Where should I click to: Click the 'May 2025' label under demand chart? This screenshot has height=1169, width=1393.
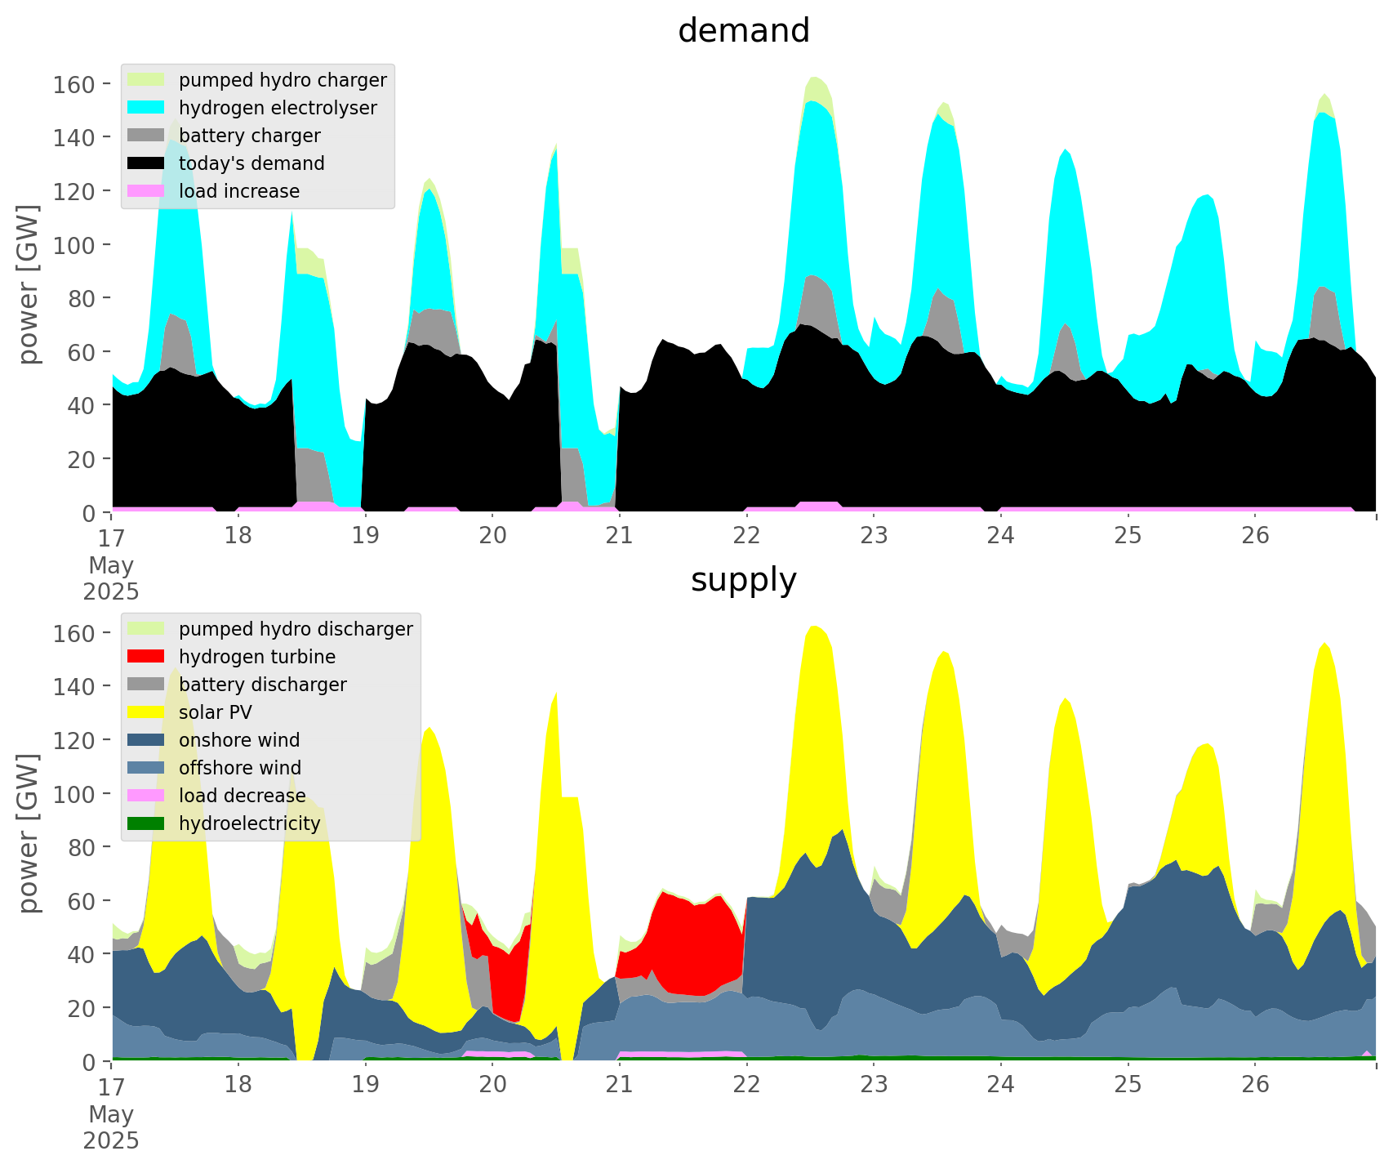pyautogui.click(x=111, y=578)
